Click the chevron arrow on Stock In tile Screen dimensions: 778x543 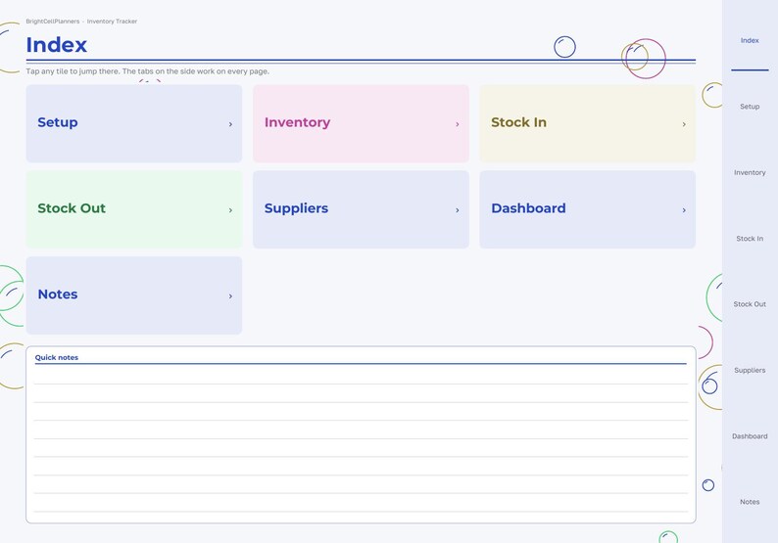coord(684,124)
